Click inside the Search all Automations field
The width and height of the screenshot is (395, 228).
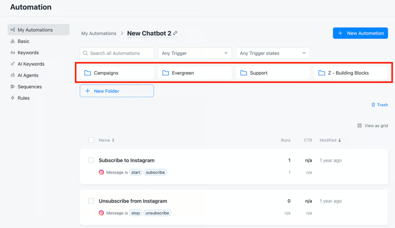coord(116,53)
